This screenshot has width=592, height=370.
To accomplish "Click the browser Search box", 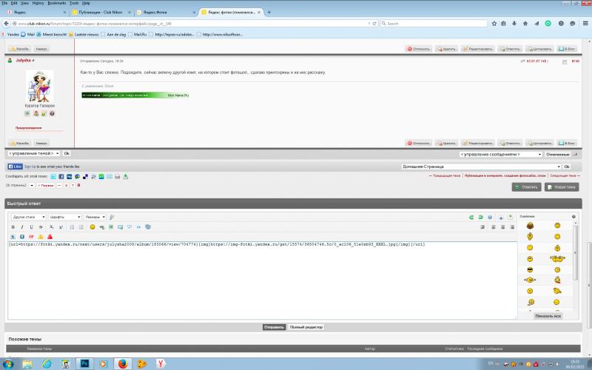I will click(x=434, y=24).
